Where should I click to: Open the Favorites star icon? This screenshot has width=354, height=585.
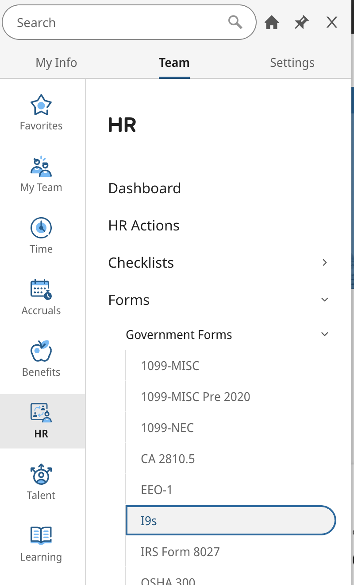(41, 105)
